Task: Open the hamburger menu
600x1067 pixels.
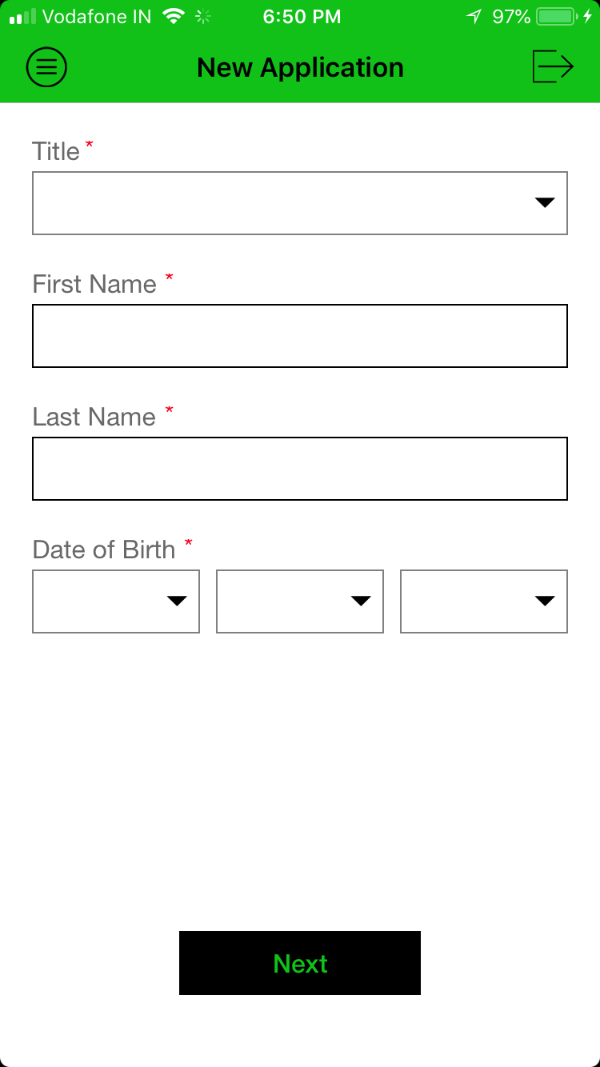Action: click(x=46, y=67)
